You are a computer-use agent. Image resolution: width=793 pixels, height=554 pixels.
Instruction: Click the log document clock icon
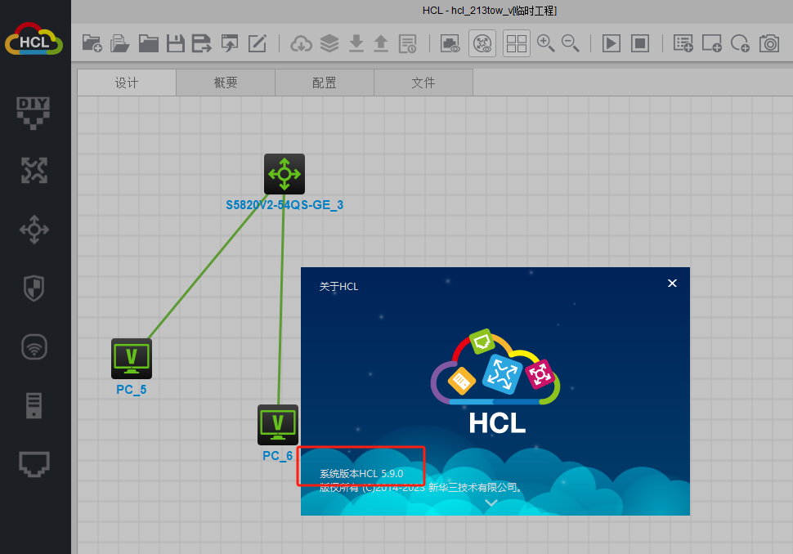click(408, 43)
